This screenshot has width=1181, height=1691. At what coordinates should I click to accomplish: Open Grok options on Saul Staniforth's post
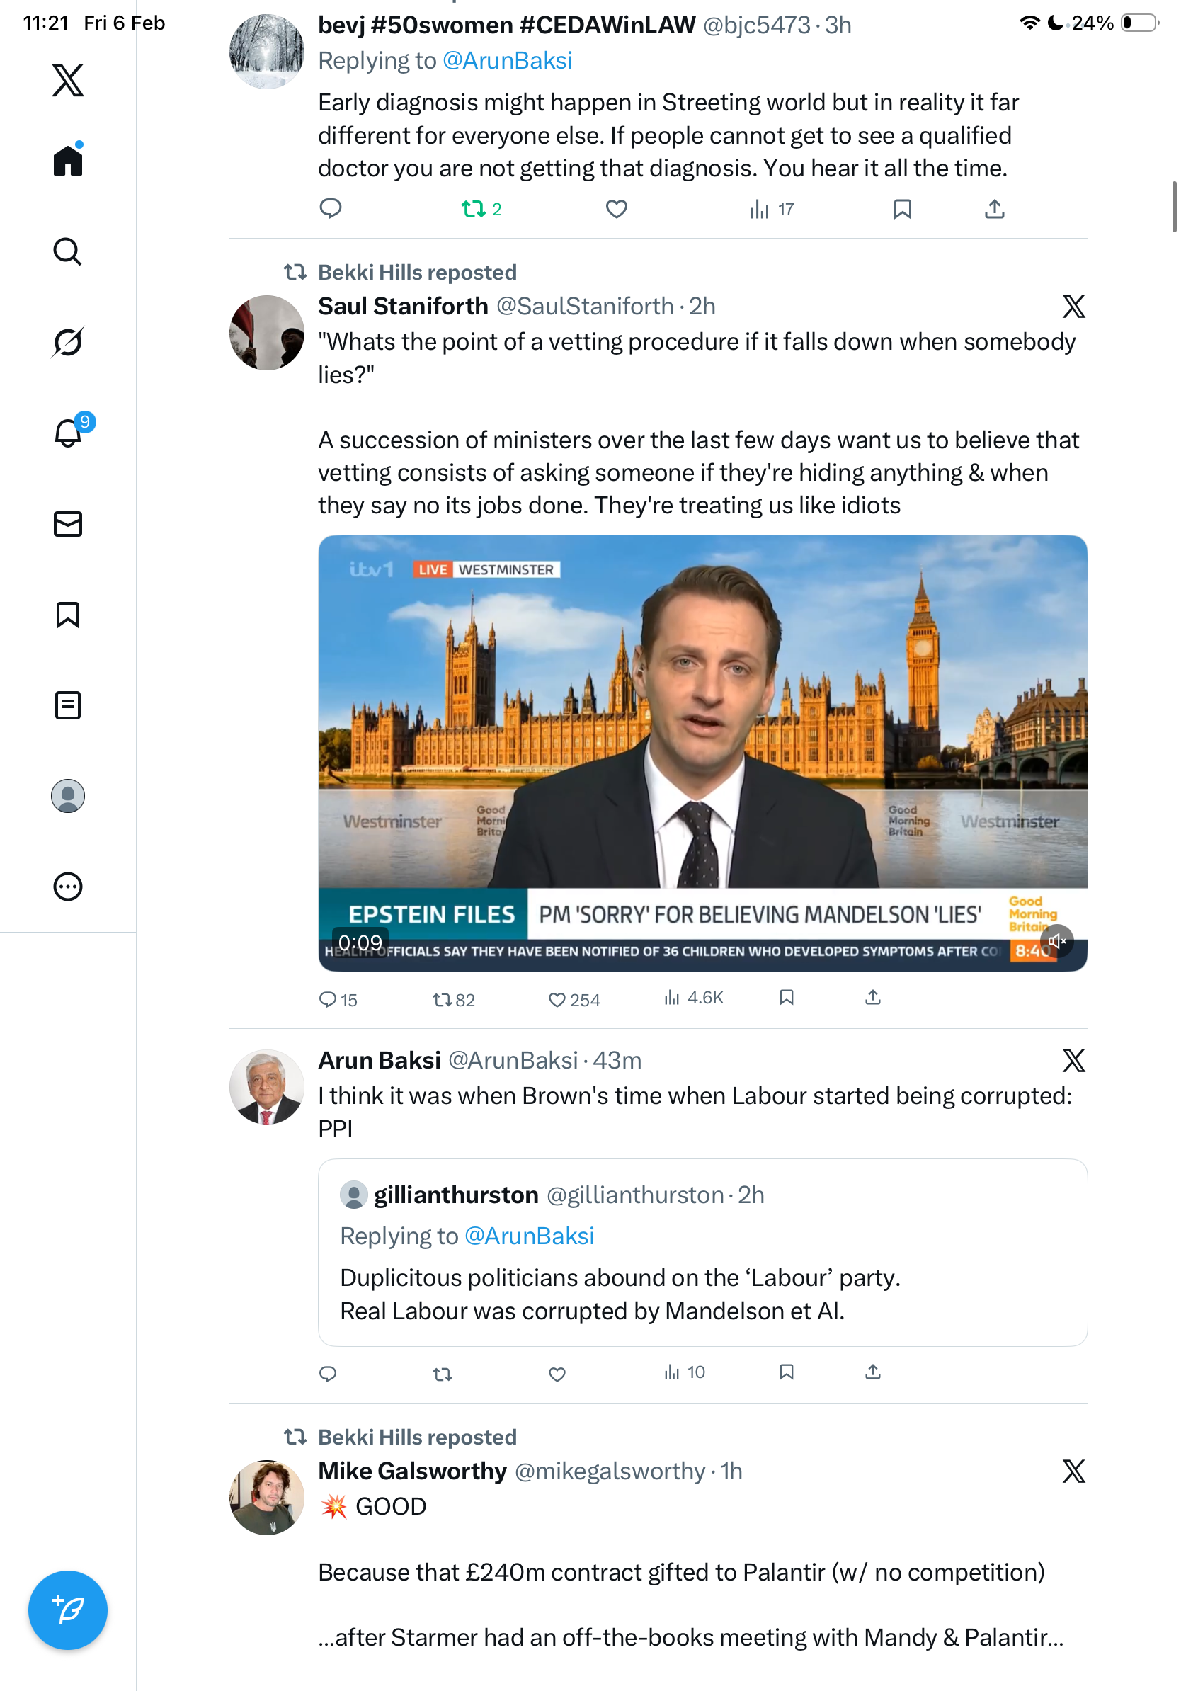pyautogui.click(x=1073, y=307)
